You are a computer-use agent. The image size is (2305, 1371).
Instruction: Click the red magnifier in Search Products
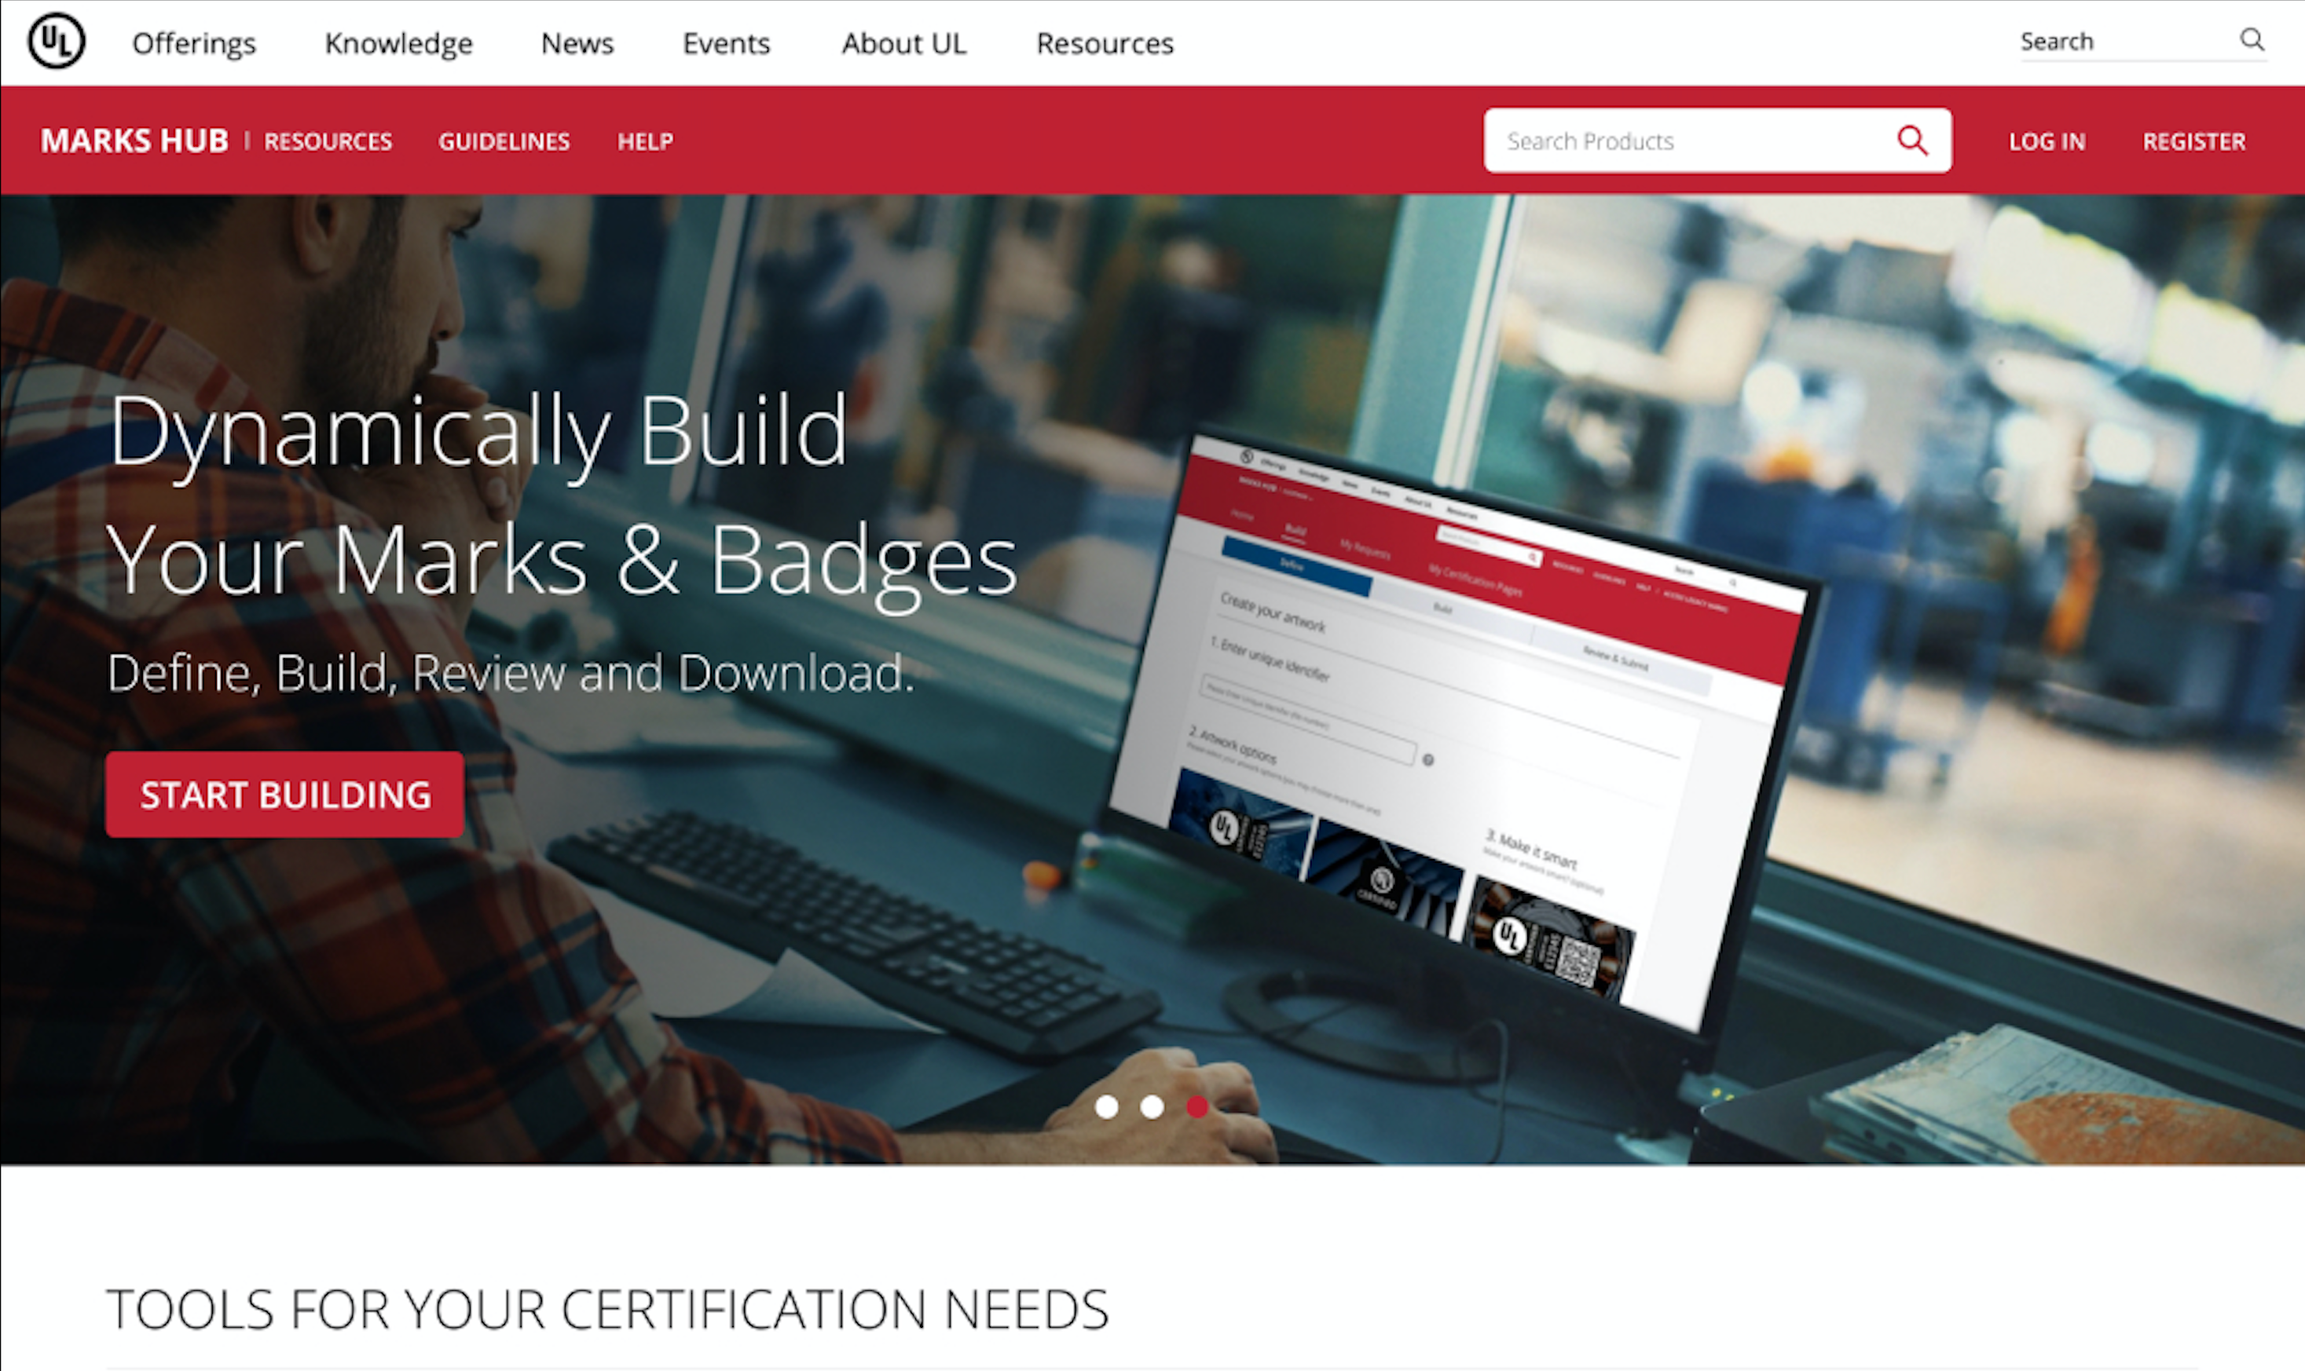[1912, 141]
